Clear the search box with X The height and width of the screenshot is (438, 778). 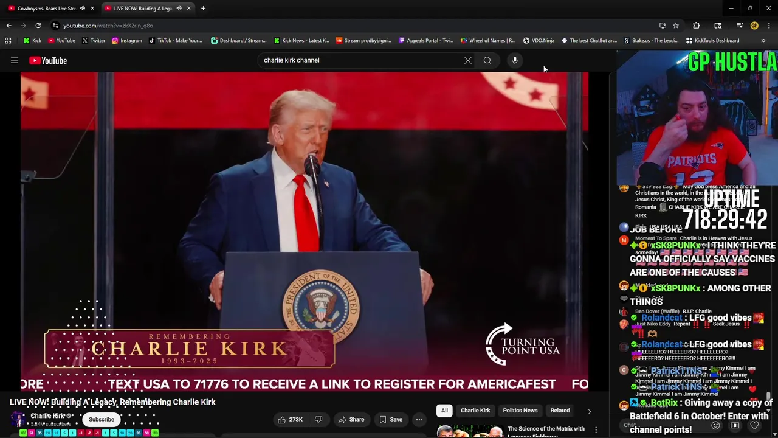tap(468, 60)
